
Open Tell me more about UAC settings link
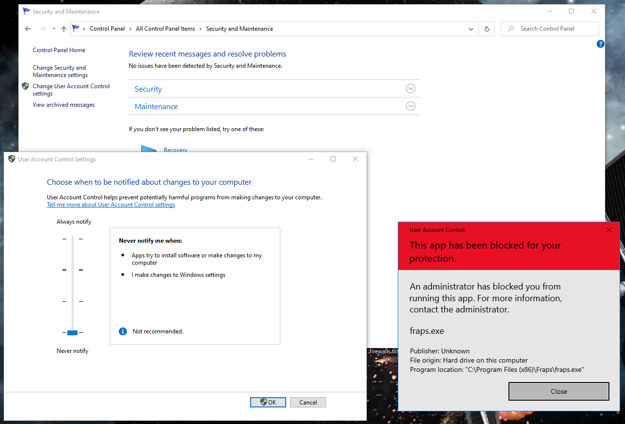coord(111,205)
